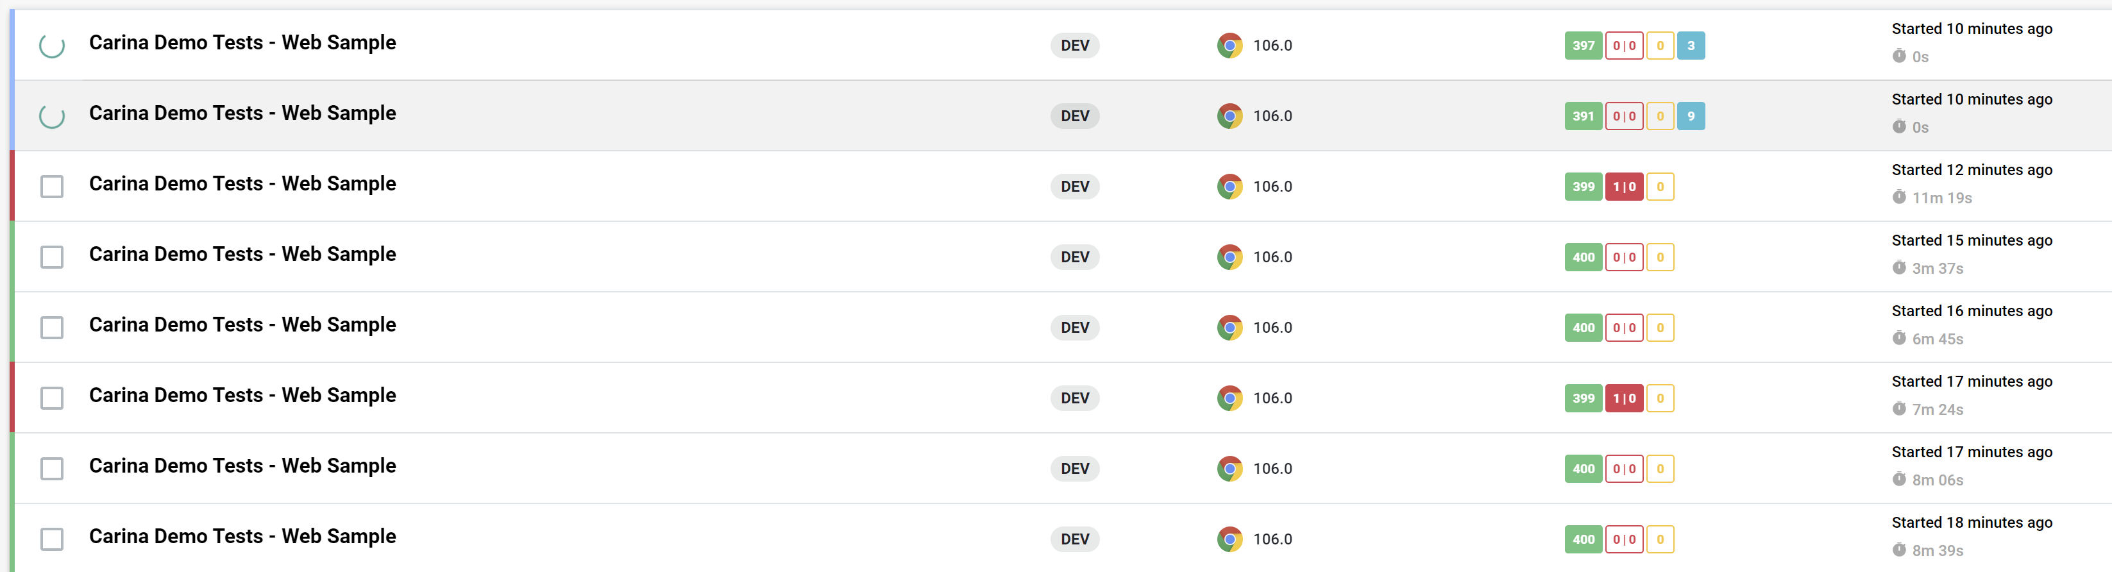Viewport: 2112px width, 572px height.
Task: Open the run started 17 minutes ago
Action: click(242, 395)
